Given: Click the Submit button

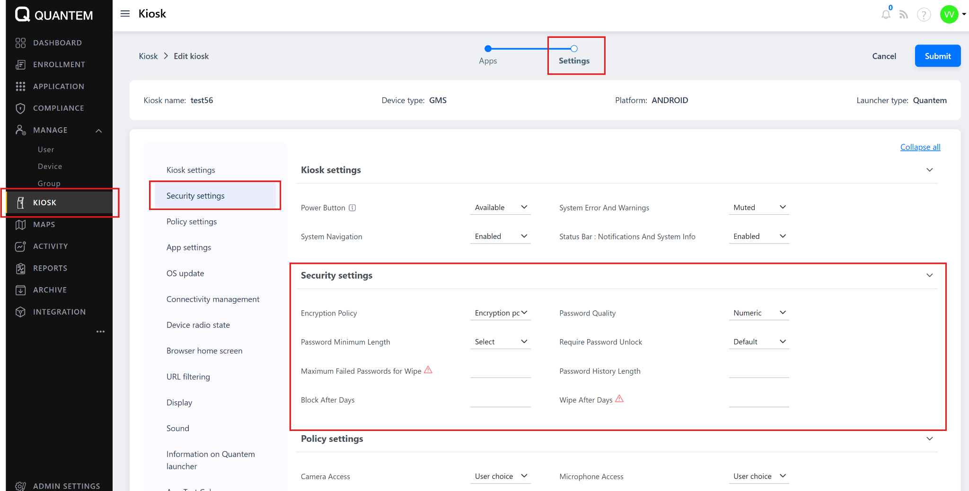Looking at the screenshot, I should [x=937, y=56].
